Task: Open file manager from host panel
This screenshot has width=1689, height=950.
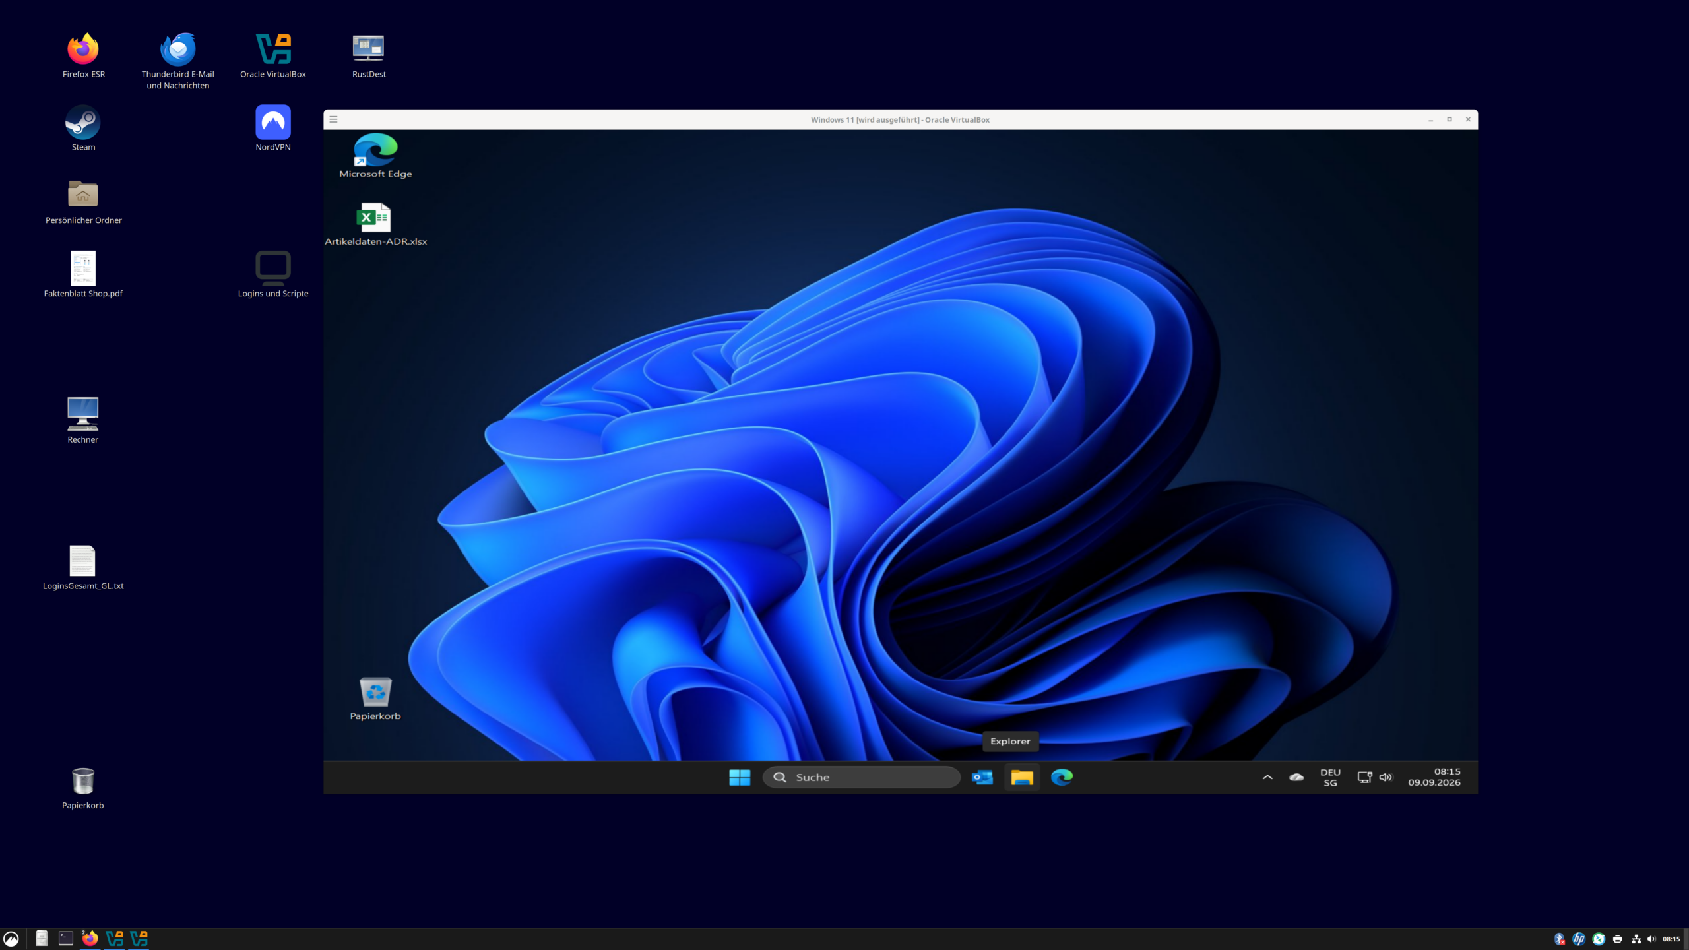Action: [42, 938]
